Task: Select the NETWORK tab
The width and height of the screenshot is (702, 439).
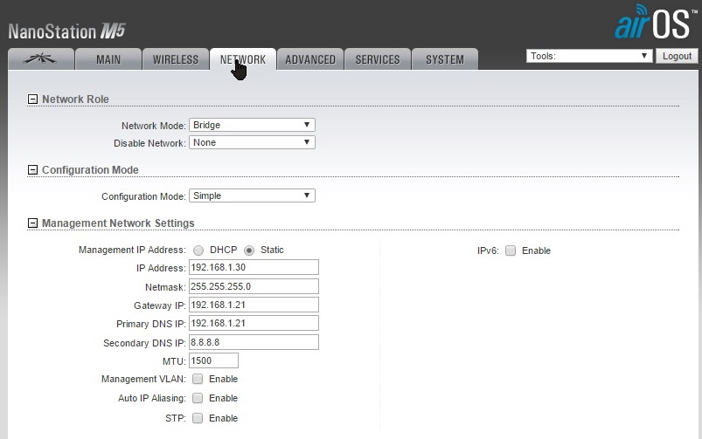Action: (x=243, y=59)
